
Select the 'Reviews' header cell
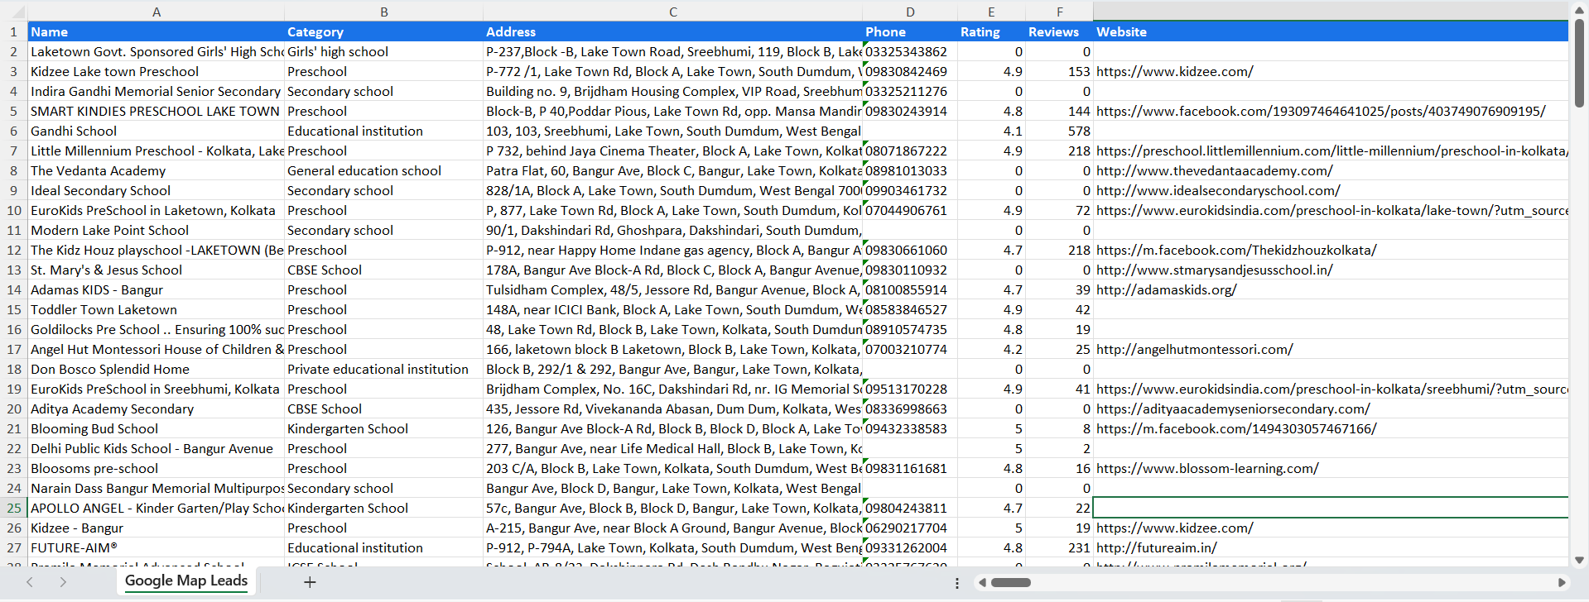(1059, 31)
